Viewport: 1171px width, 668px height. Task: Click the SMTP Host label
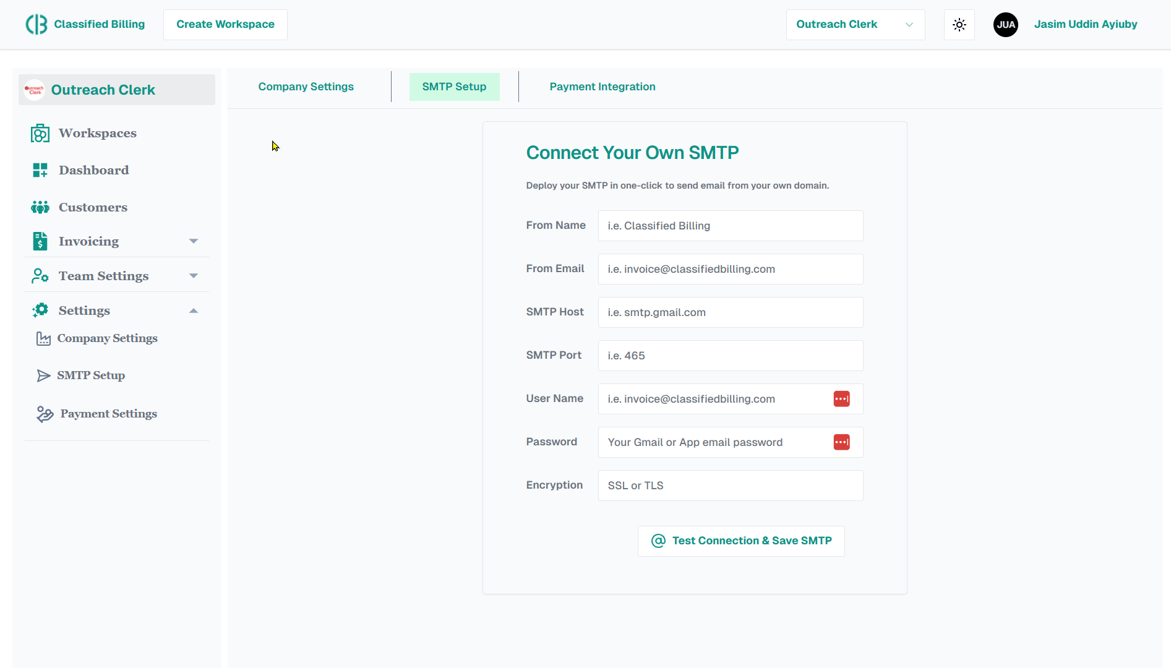(555, 312)
